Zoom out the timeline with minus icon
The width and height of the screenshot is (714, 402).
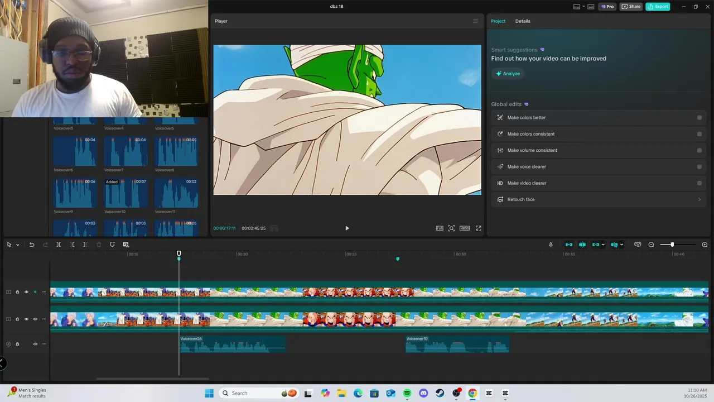tap(651, 245)
